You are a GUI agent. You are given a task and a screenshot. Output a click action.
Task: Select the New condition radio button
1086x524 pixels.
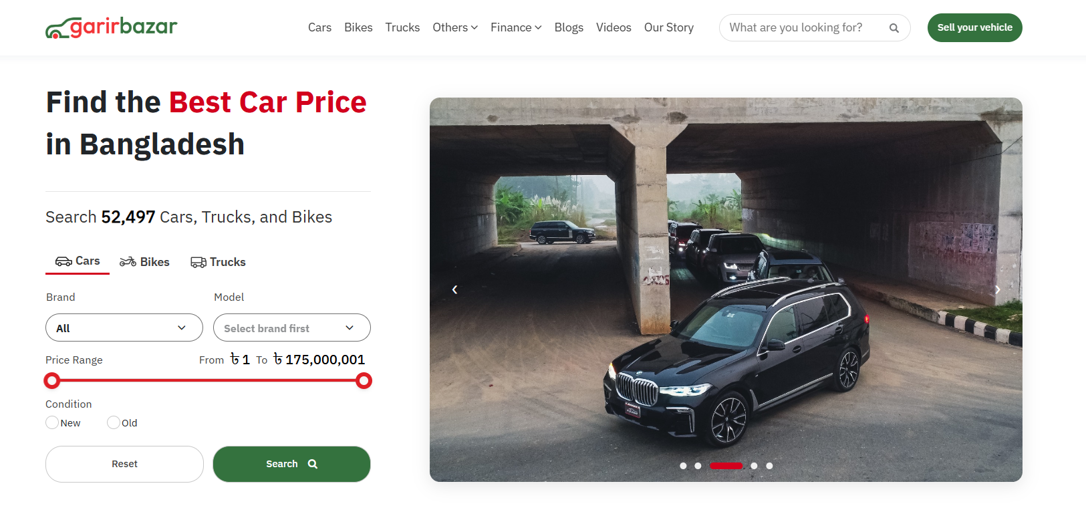(x=52, y=422)
